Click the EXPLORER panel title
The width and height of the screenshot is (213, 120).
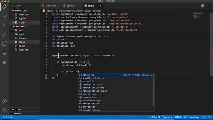pos(17,6)
